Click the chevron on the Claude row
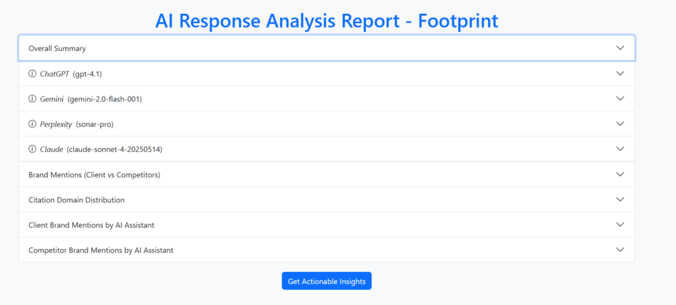This screenshot has width=676, height=305. 620,149
